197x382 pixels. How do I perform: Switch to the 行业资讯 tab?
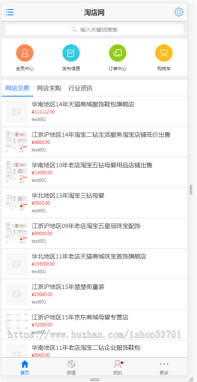(80, 88)
